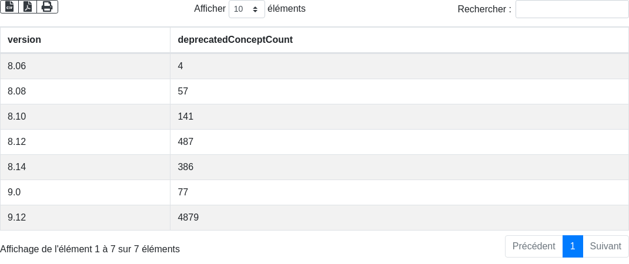Go to the Suivant page
The image size is (629, 264).
pos(605,246)
